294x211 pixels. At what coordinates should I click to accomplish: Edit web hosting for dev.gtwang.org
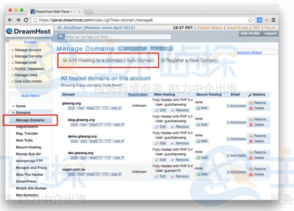pos(160,160)
